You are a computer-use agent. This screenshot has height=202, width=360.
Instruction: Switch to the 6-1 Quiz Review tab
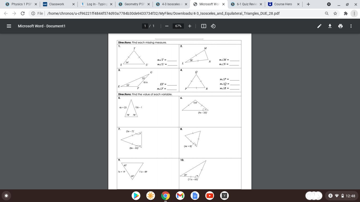(x=245, y=4)
